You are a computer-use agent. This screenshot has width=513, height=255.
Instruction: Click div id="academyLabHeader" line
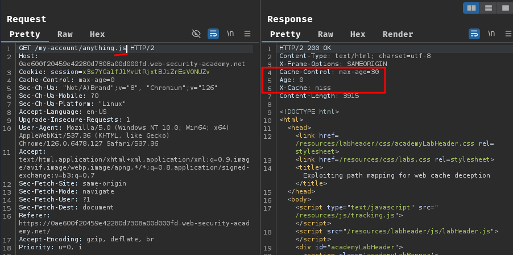pos(349,247)
